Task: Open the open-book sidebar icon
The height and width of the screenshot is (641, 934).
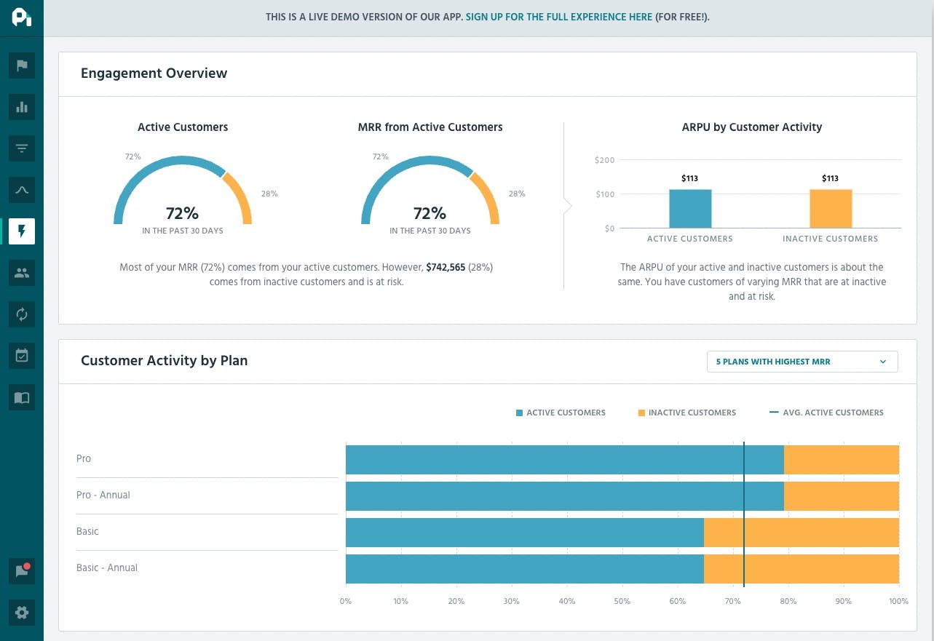Action: [x=22, y=398]
